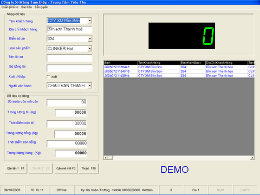The width and height of the screenshot is (260, 195).
Task: Click the BienKiemSoat column header
Action: 193,63
